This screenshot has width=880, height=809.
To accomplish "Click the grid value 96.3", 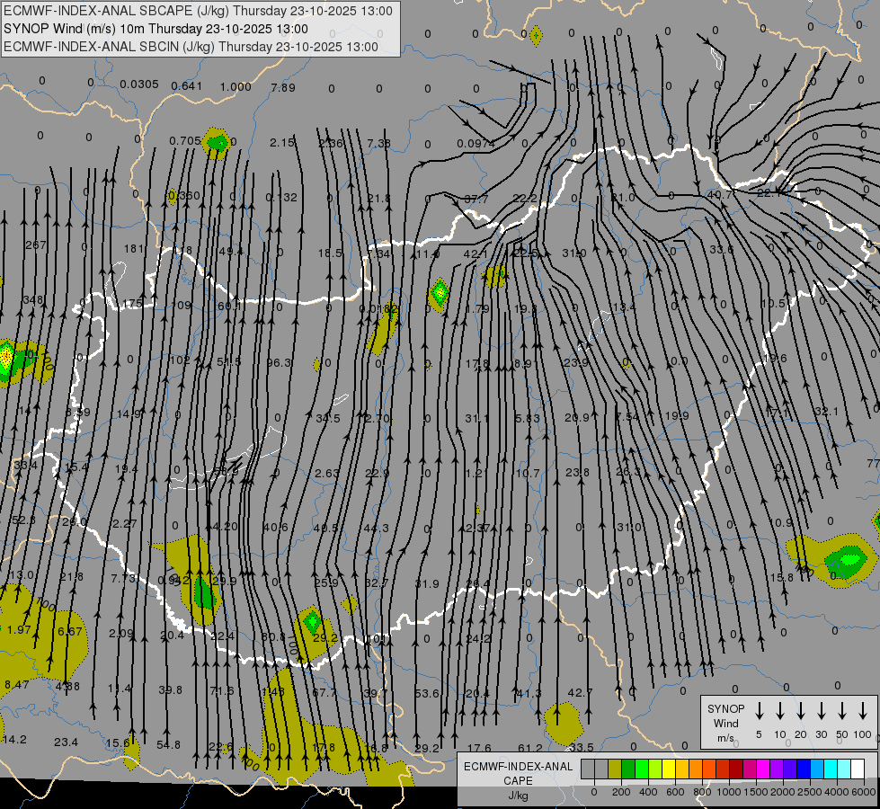I will pyautogui.click(x=279, y=362).
